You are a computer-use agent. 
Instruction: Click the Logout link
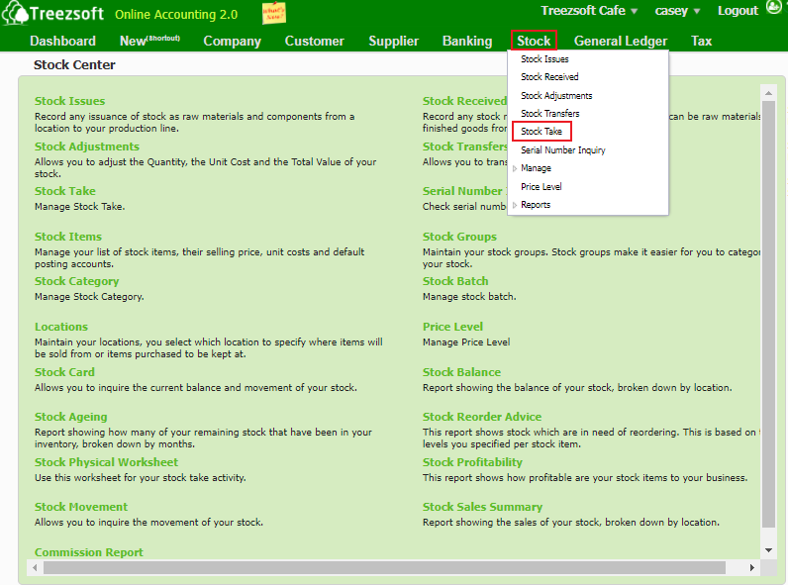pyautogui.click(x=738, y=11)
